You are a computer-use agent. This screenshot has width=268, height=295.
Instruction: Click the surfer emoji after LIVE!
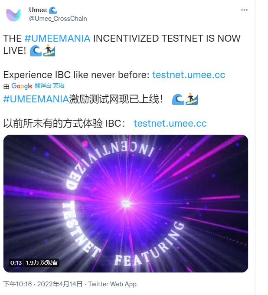tap(49, 50)
